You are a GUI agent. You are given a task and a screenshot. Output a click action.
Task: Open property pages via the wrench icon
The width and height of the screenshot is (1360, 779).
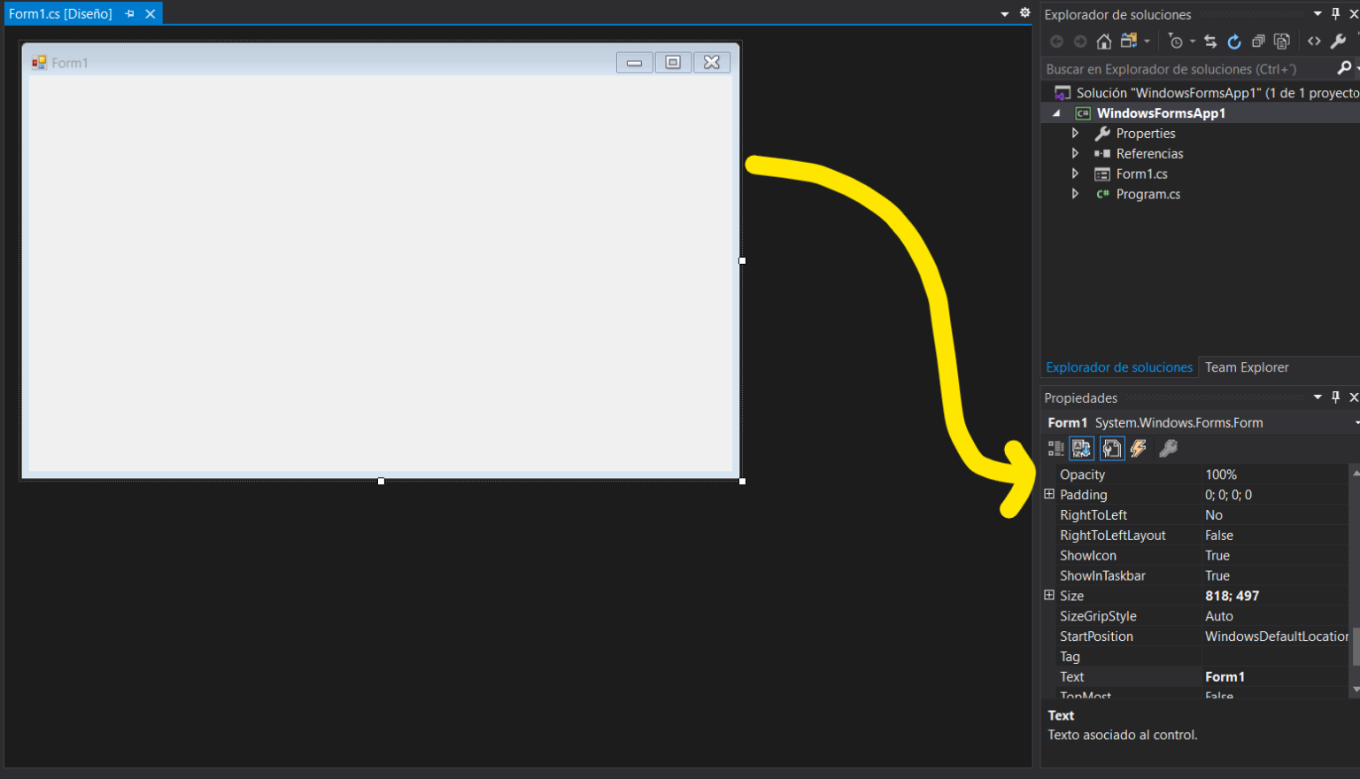(1169, 448)
